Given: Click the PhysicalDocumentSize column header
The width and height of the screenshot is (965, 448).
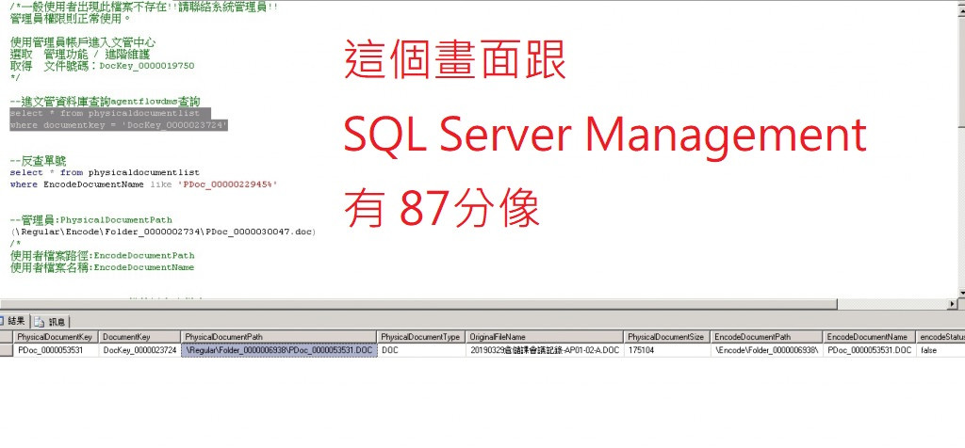Looking at the screenshot, I should point(667,337).
